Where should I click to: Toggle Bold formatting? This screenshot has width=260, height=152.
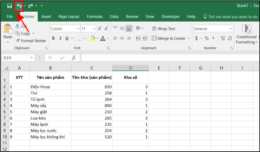[x=53, y=38]
